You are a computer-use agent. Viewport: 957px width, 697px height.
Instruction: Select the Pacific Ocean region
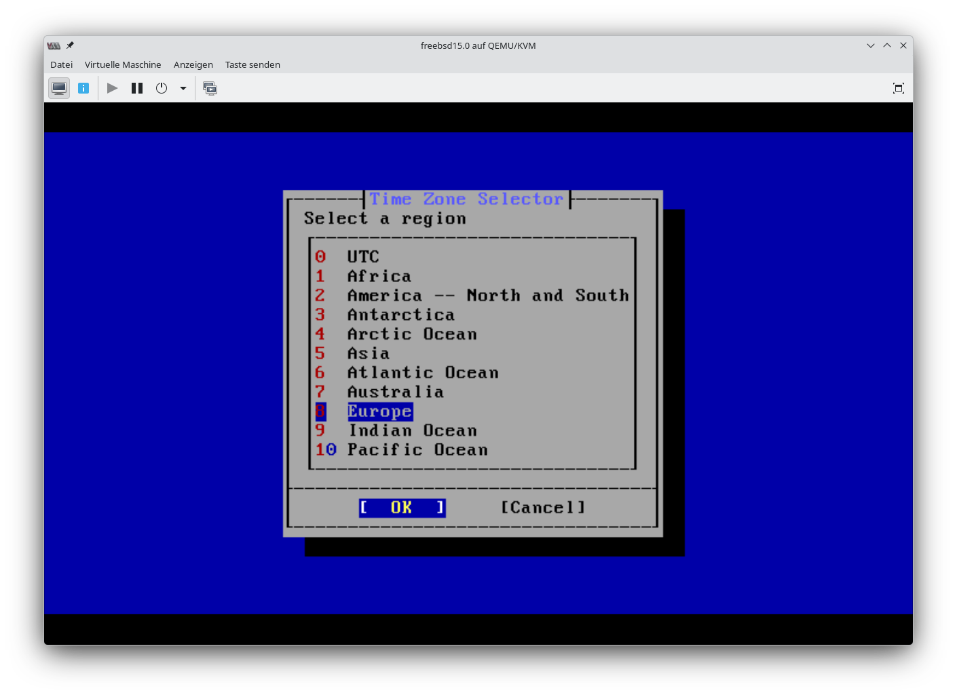pyautogui.click(x=417, y=450)
